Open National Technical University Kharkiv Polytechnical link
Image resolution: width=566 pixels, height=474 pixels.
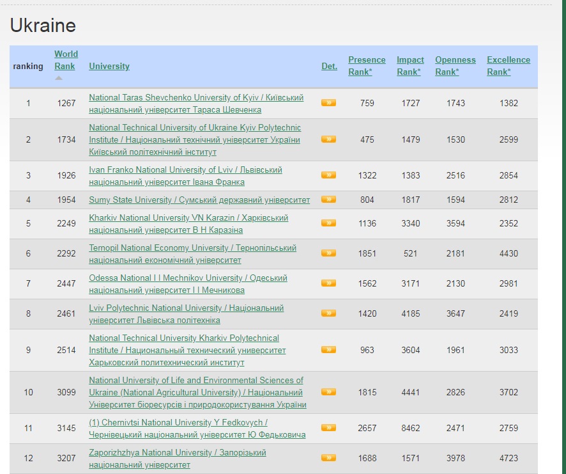pyautogui.click(x=187, y=350)
